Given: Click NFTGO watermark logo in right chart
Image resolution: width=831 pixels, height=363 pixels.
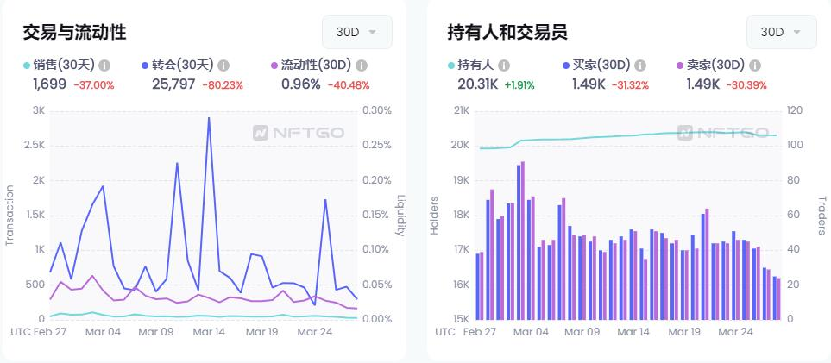Looking at the screenshot, I should (723, 133).
